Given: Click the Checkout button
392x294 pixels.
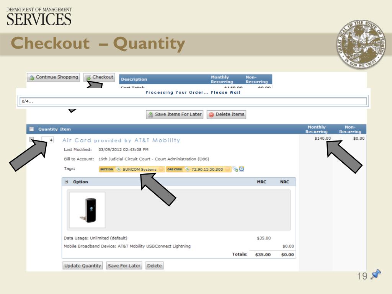Looking at the screenshot, I should 99,77.
